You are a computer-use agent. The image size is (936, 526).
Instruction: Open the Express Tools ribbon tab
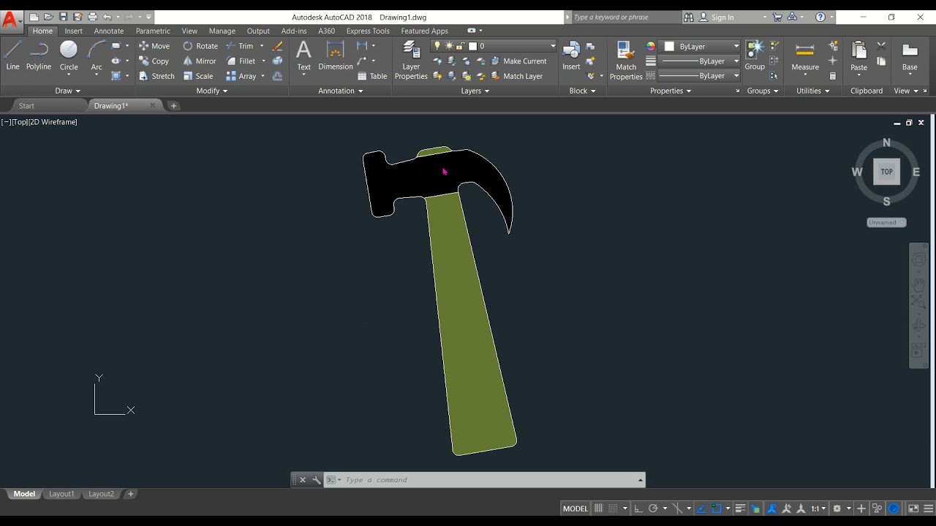click(368, 31)
